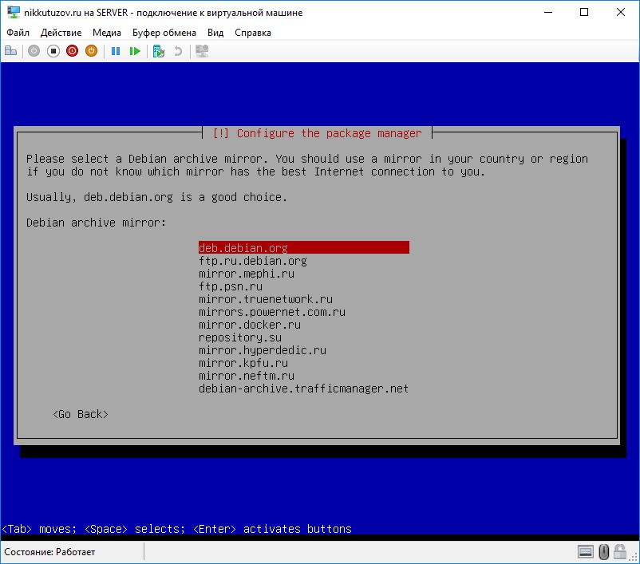Screen dimensions: 640x564
Task: Click the keyboard status icon in status bar
Action: click(x=586, y=551)
